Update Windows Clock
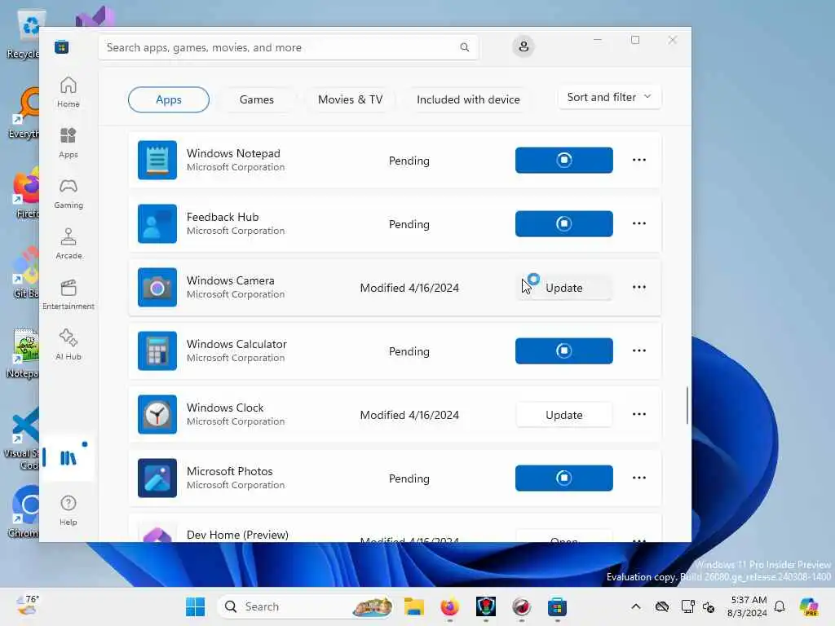Viewport: 835px width, 626px height. point(564,415)
